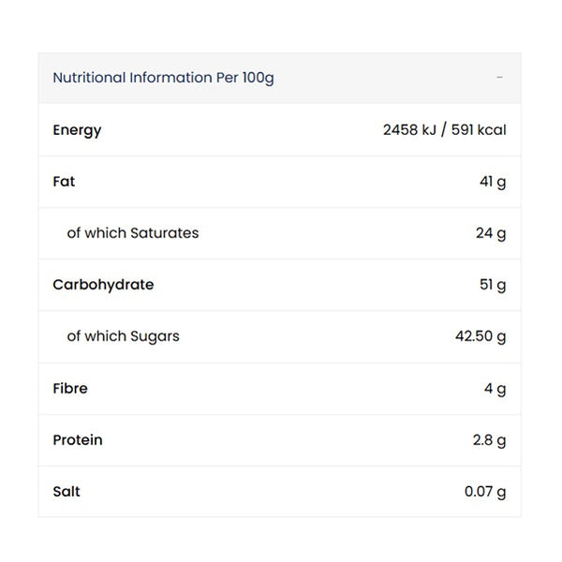
Task: Click the 42.50 g sugars value
Action: pyautogui.click(x=481, y=337)
